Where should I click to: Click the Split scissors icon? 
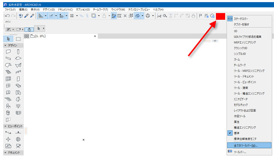(159, 16)
